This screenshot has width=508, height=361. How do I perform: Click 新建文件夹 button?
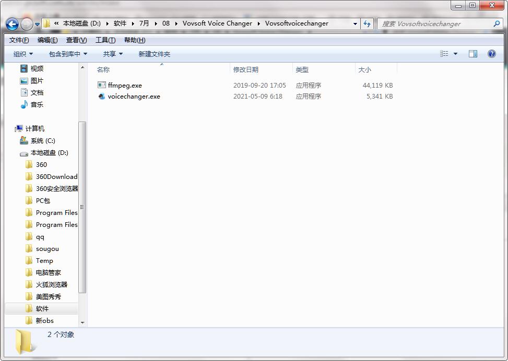tap(154, 54)
